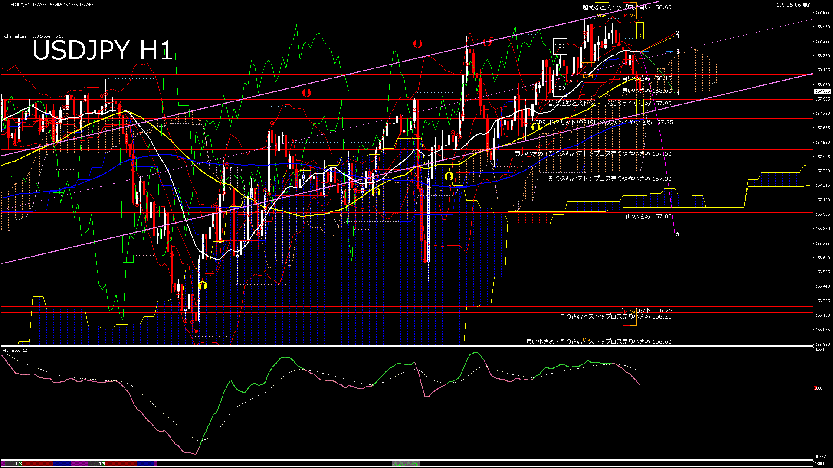Click forecast line endpoint number 5

[678, 234]
